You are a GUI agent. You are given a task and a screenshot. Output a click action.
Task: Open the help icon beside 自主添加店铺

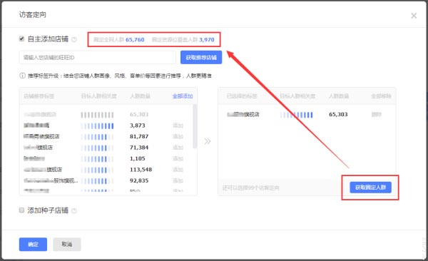[x=74, y=39]
